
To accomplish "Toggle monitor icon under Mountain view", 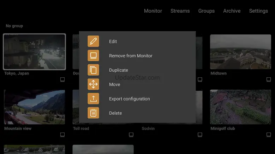I will 62,135.
